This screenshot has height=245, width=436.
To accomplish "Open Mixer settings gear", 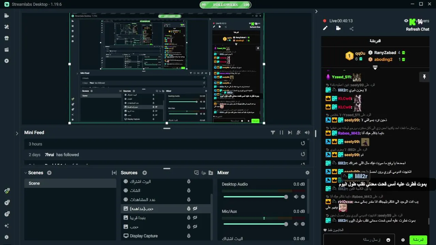I will tap(307, 173).
